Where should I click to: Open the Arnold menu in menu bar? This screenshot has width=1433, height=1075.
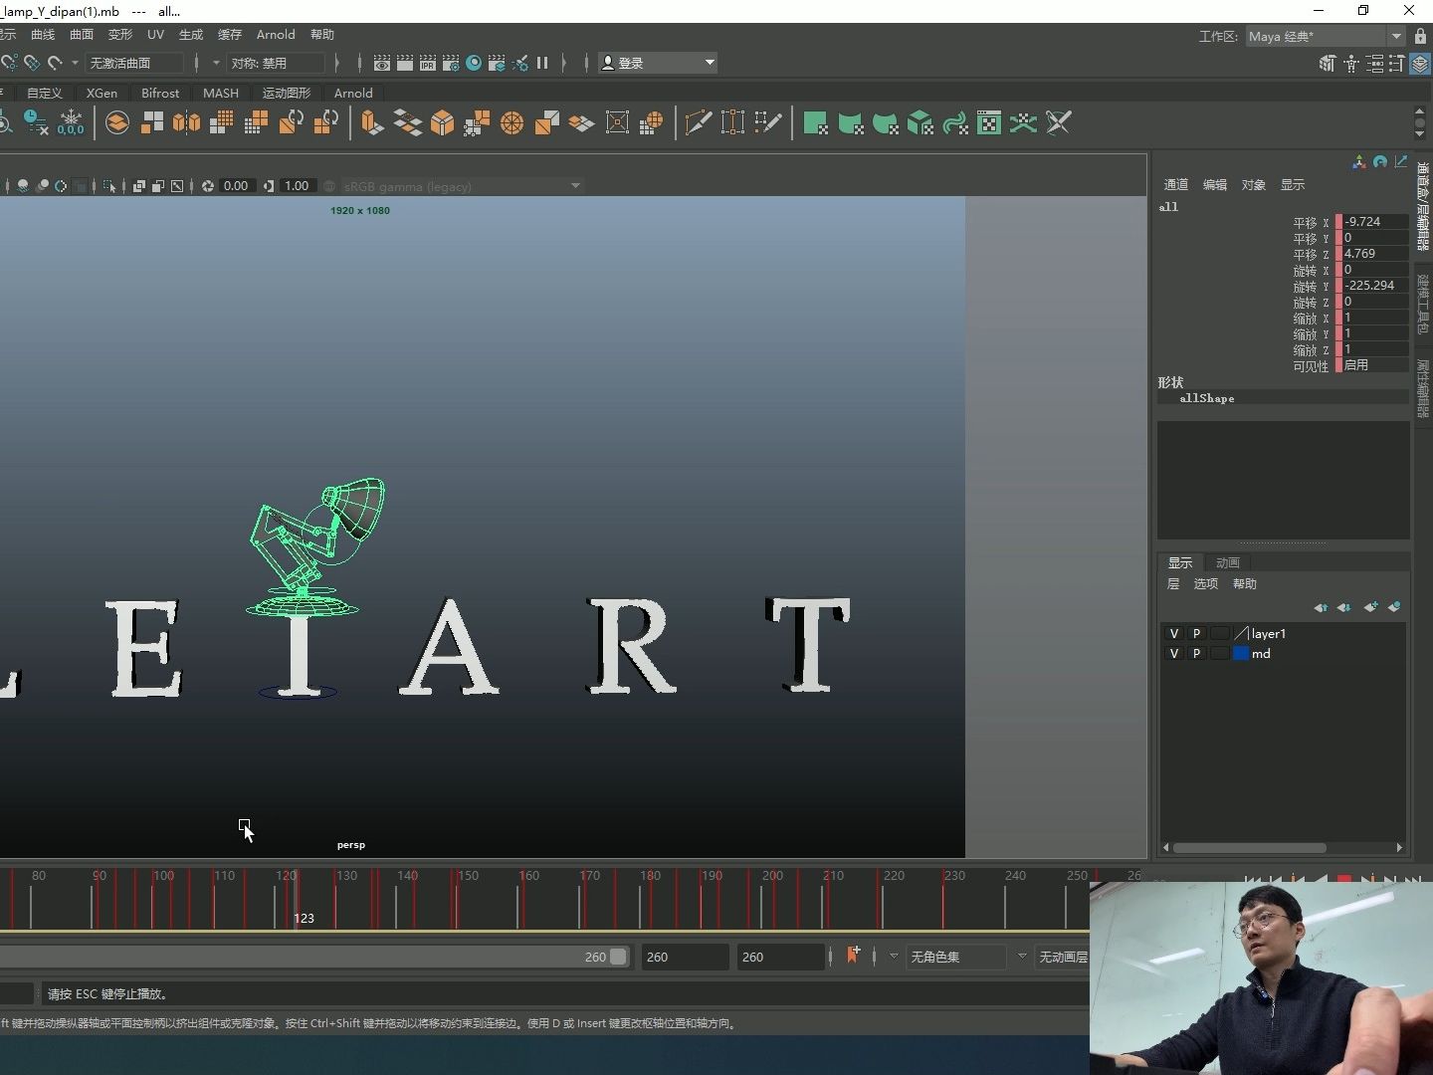pyautogui.click(x=276, y=35)
